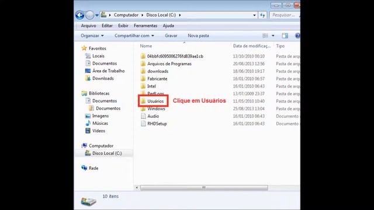Open the address bar history dropdown

pos(254,15)
